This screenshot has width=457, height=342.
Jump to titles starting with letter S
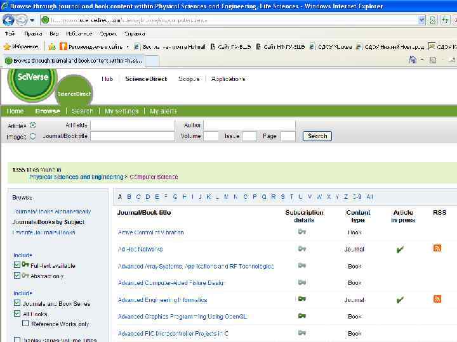pyautogui.click(x=282, y=197)
